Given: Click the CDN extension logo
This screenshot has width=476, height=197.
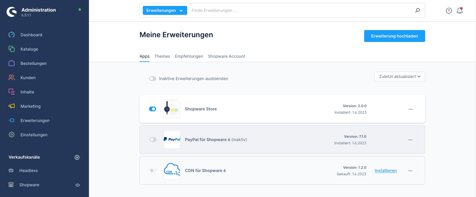Looking at the screenshot, I should (x=172, y=171).
